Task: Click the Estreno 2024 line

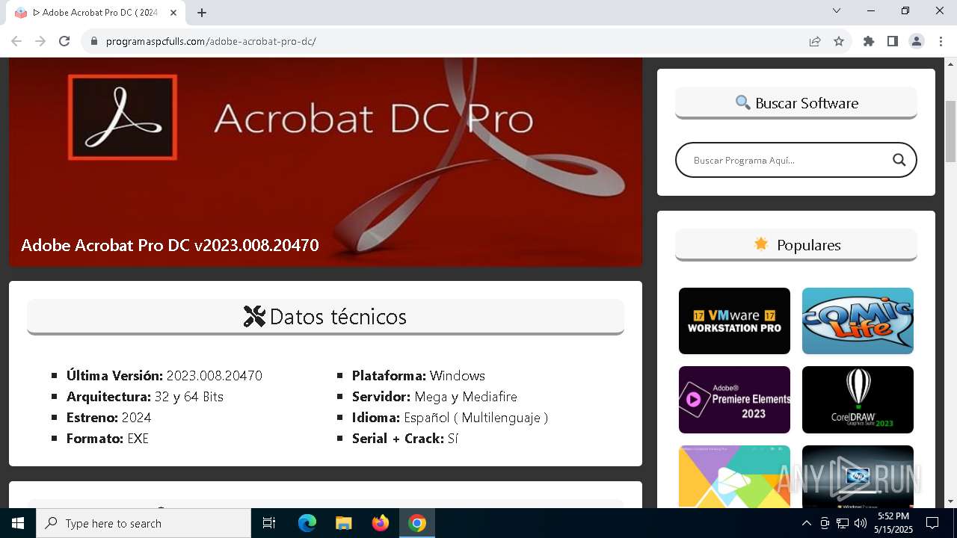Action: tap(109, 418)
